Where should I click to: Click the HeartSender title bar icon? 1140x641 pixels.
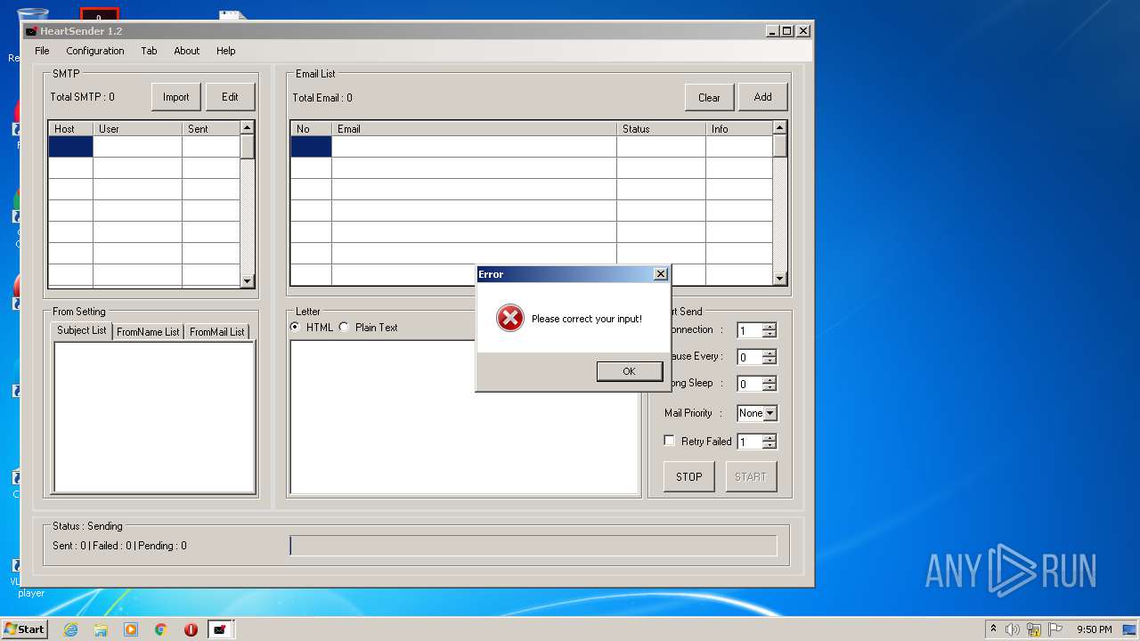(x=31, y=31)
